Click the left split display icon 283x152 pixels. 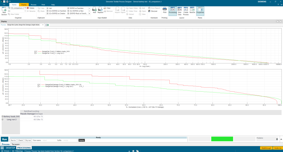pos(277,21)
